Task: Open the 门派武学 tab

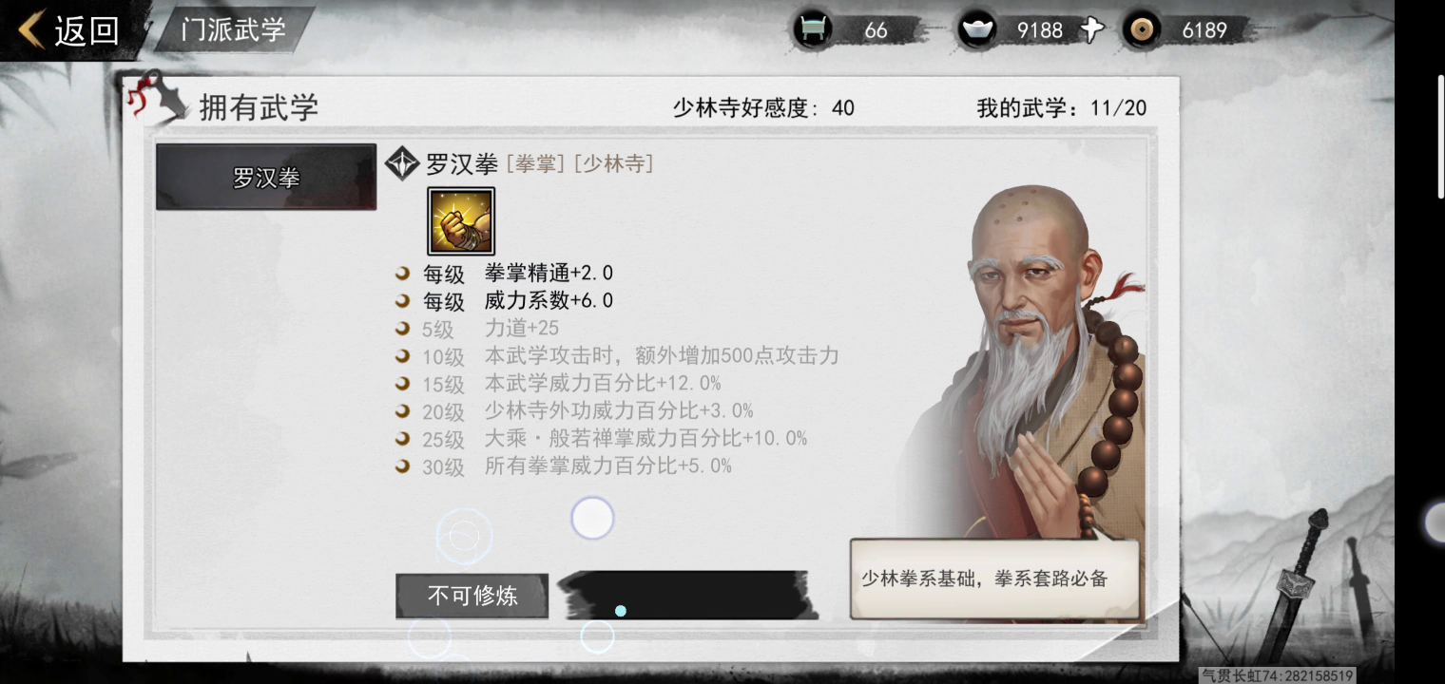Action: pos(234,29)
